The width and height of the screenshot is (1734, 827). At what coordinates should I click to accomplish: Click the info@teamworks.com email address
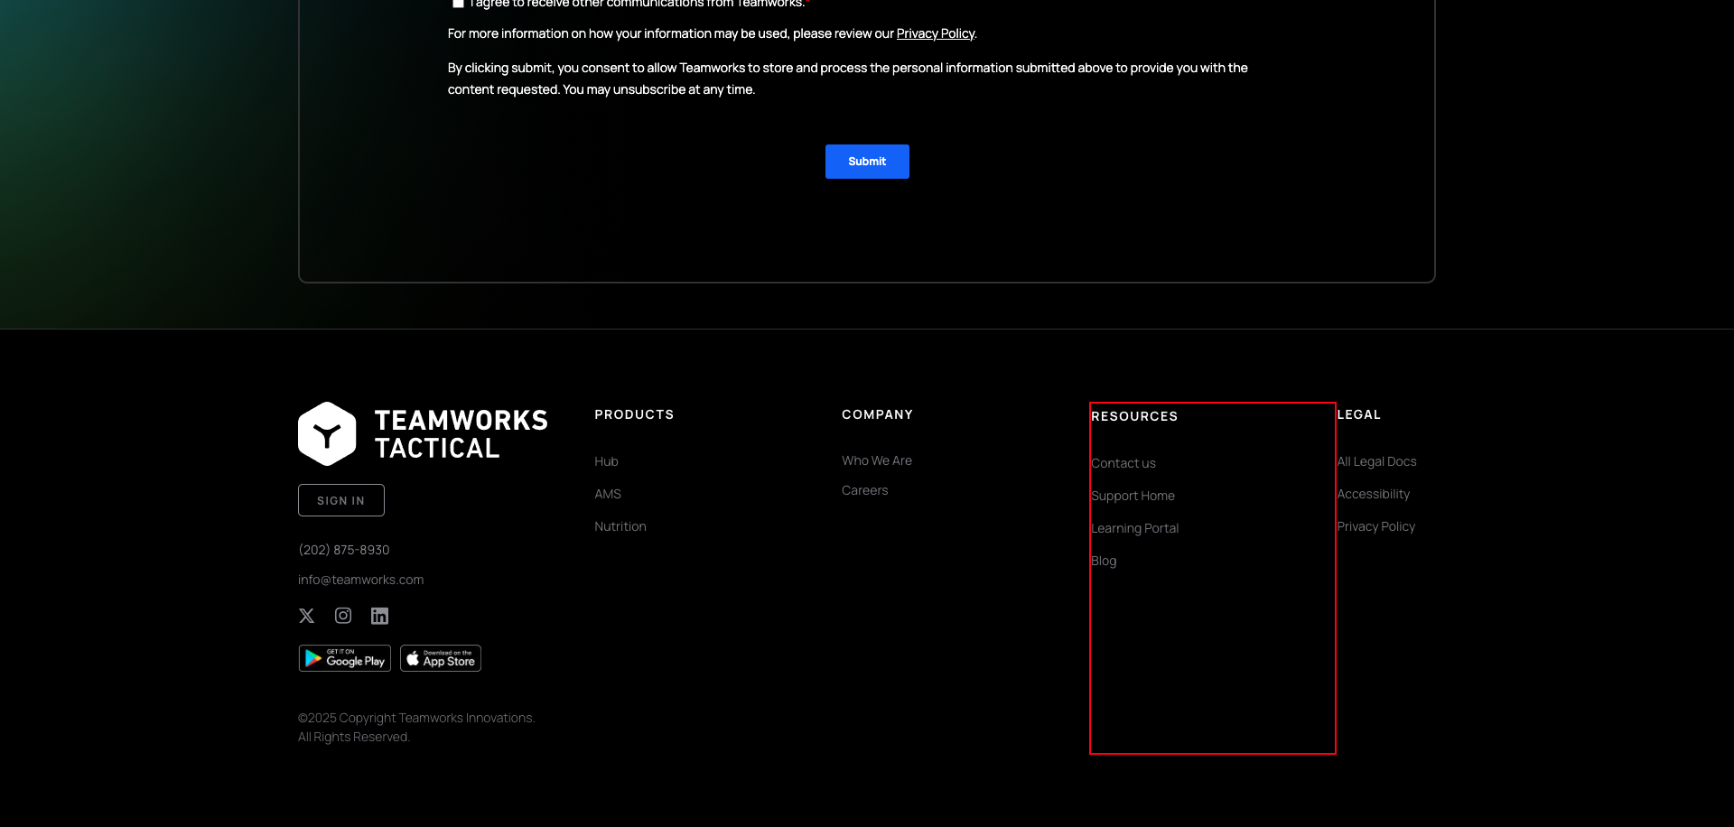360,579
